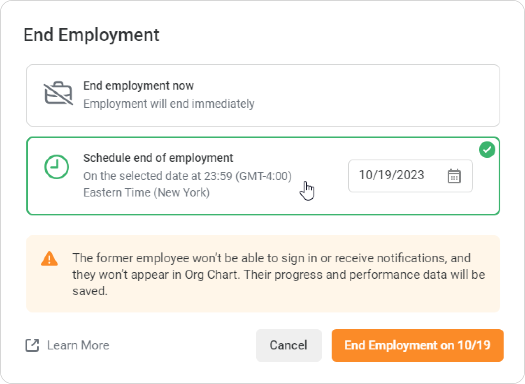This screenshot has width=525, height=384.
Task: Open the Learn More link
Action: [78, 345]
